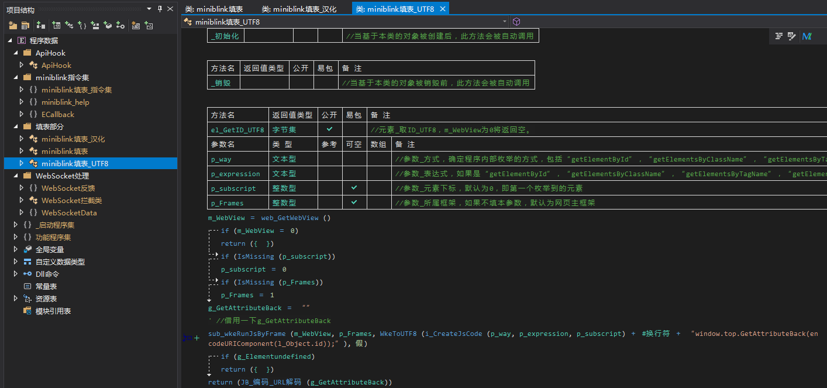827x388 pixels.
Task: Click the new folder icon in project toolbar
Action: click(x=12, y=25)
